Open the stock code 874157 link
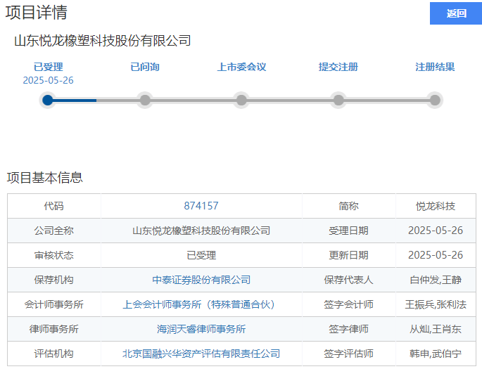 click(201, 206)
